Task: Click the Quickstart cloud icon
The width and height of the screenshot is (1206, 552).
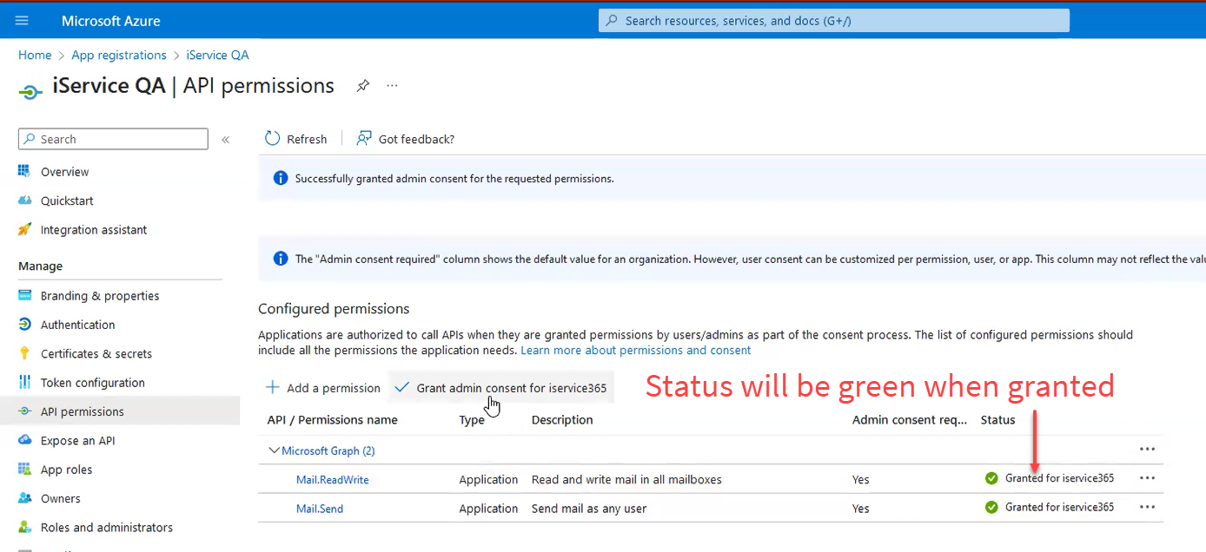Action: click(x=24, y=200)
